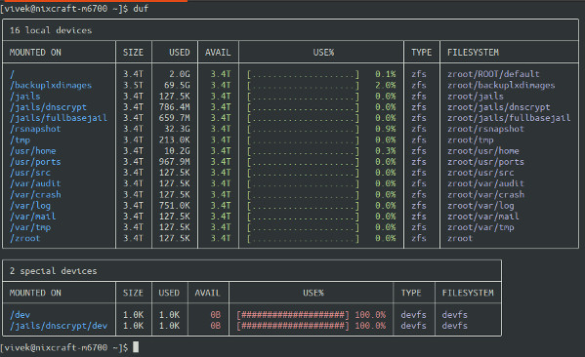Select the zroot/tmp filesystem name

click(x=471, y=140)
